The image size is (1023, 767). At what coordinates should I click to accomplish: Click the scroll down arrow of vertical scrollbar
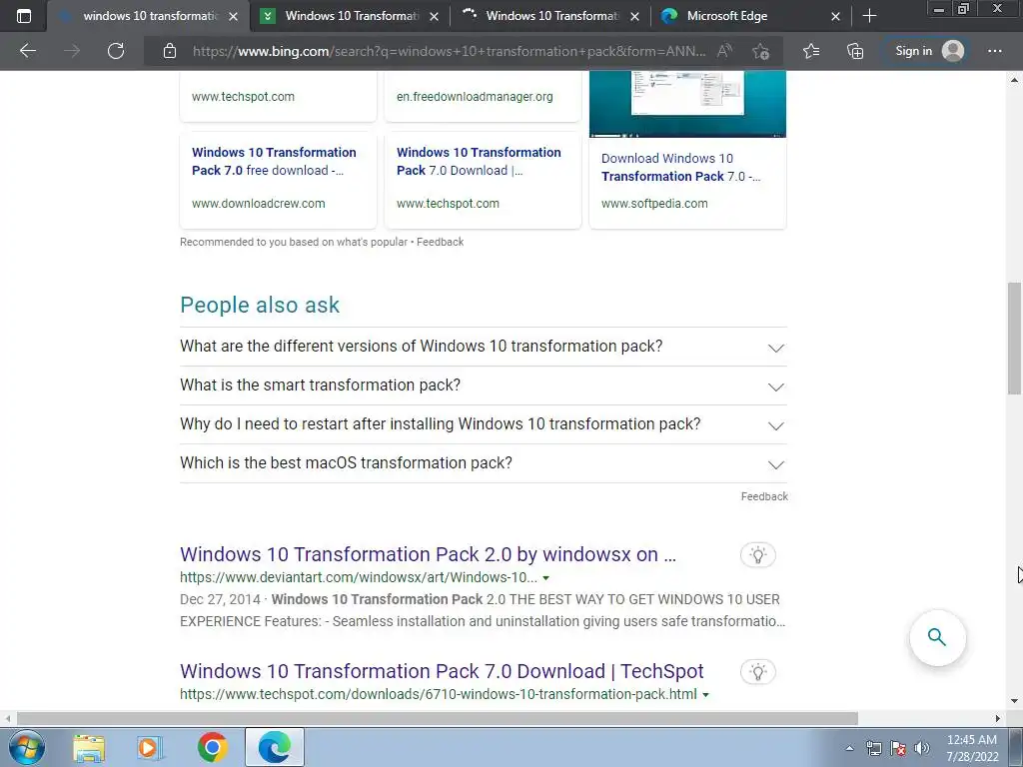point(1014,702)
